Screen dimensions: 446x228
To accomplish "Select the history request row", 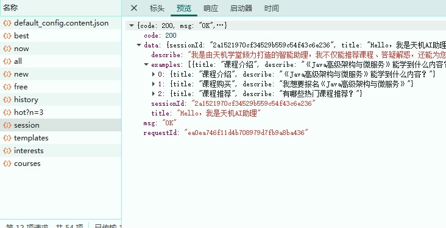I will click(x=60, y=100).
